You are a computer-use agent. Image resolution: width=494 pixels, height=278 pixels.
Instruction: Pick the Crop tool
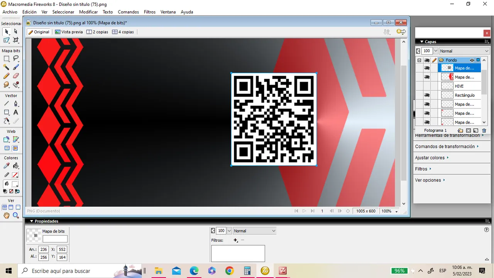click(x=16, y=40)
